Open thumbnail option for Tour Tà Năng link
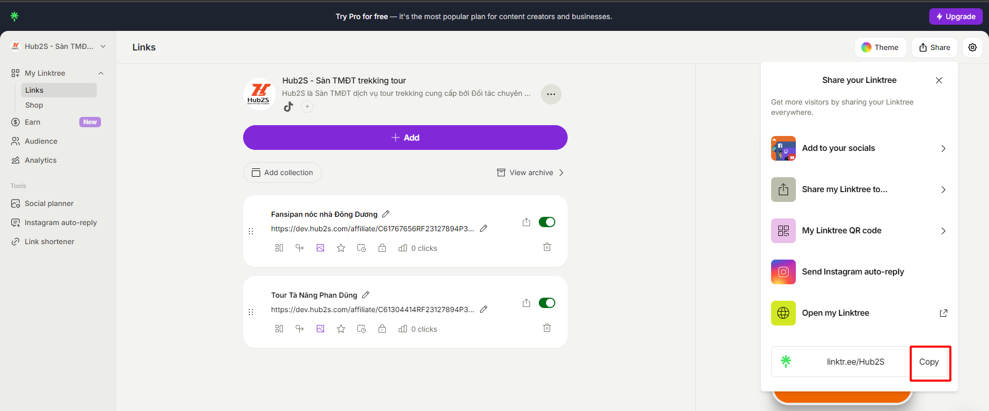 click(320, 329)
